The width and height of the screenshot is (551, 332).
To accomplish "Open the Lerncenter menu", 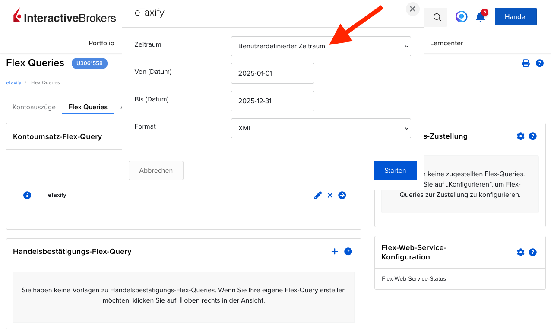I will [446, 43].
